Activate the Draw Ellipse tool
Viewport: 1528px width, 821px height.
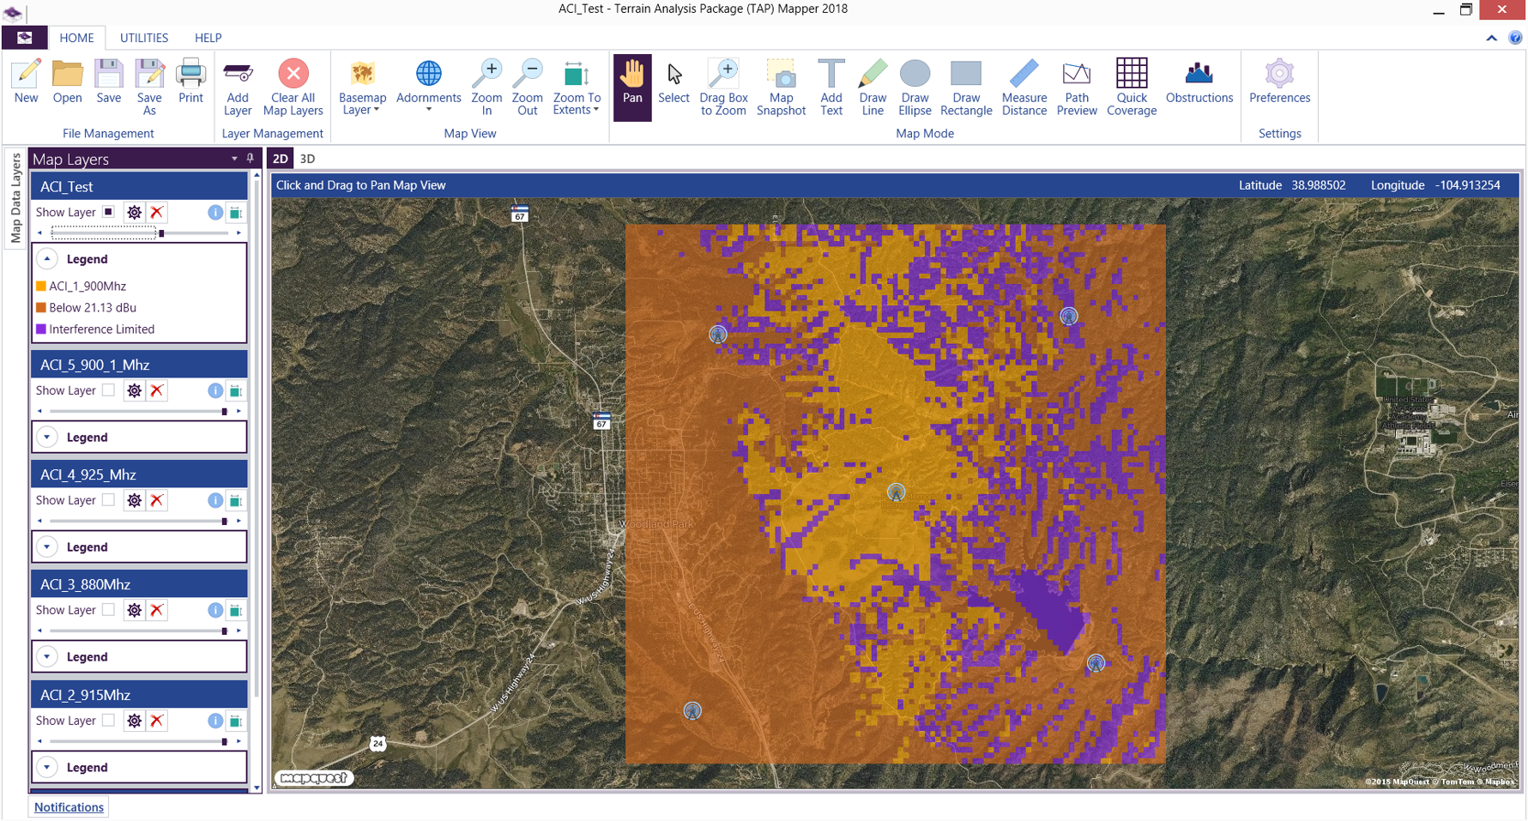[x=915, y=87]
